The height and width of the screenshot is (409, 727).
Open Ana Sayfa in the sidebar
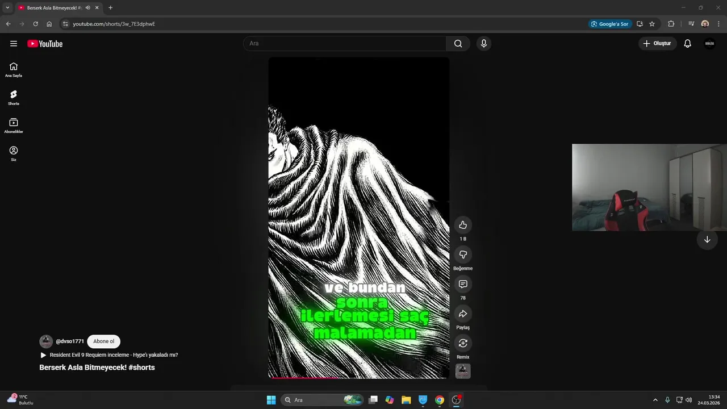point(14,69)
